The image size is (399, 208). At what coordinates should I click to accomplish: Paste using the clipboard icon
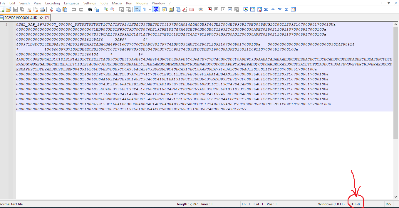pos(65,9)
